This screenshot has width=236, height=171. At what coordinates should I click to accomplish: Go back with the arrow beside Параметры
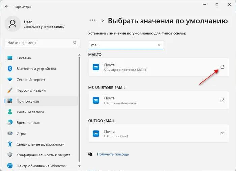point(7,7)
